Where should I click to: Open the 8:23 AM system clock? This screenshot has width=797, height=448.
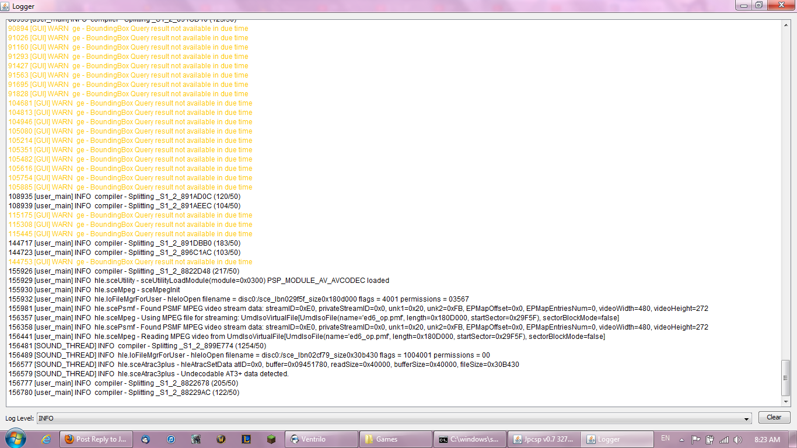pos(767,439)
